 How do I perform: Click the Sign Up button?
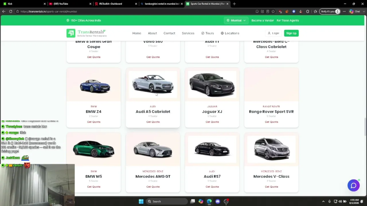pyautogui.click(x=291, y=33)
